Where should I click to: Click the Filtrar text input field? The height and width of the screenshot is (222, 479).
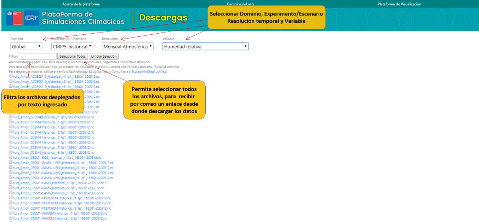pyautogui.click(x=38, y=56)
